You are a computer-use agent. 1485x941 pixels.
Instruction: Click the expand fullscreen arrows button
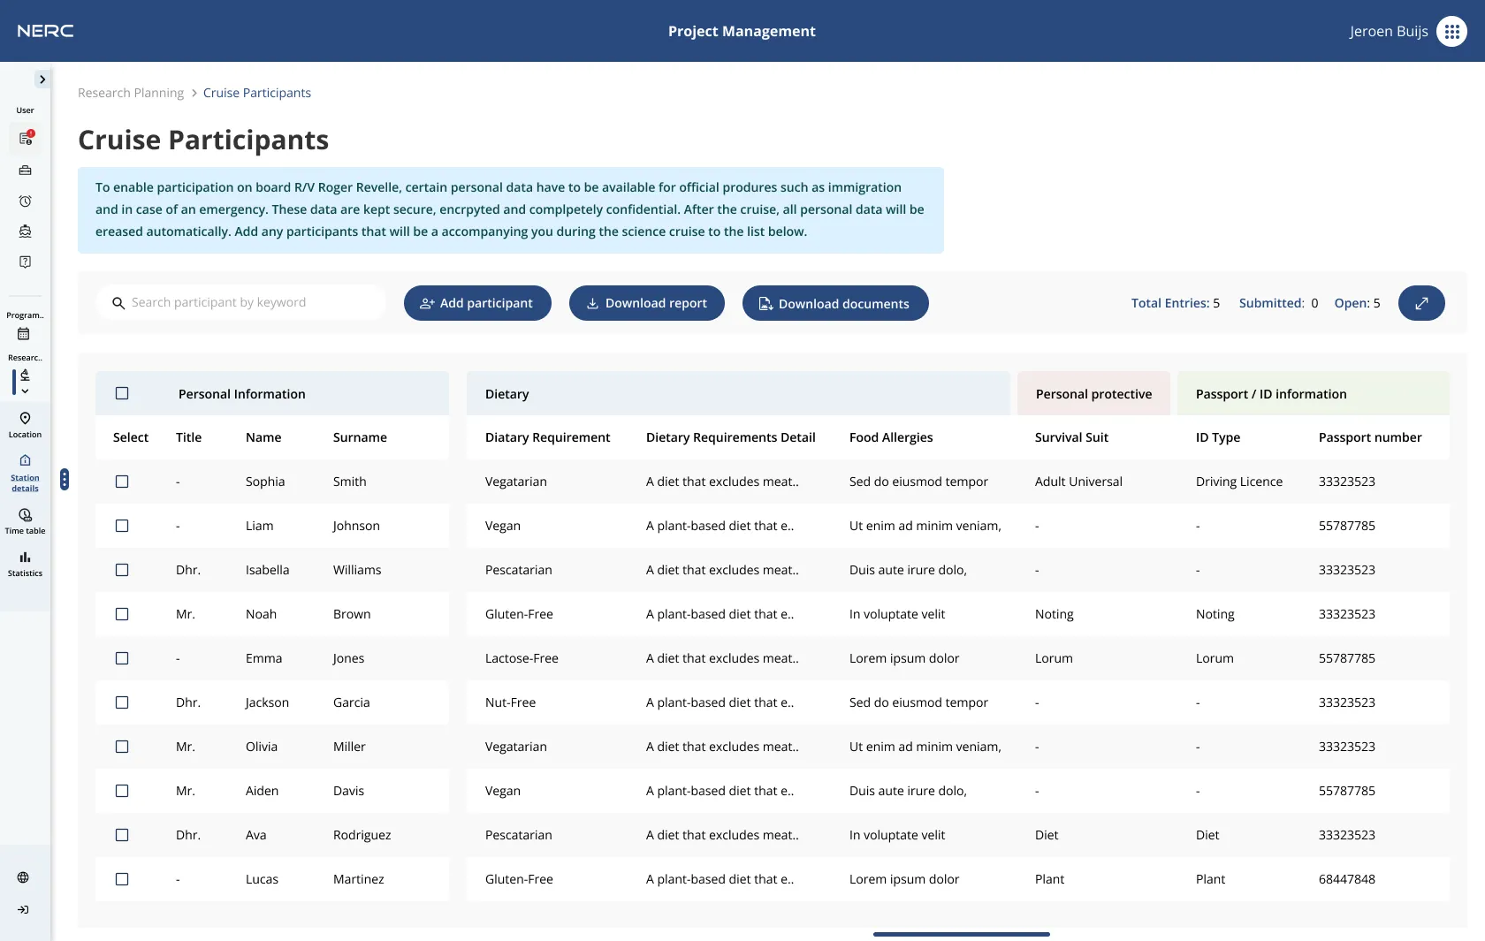(1421, 303)
